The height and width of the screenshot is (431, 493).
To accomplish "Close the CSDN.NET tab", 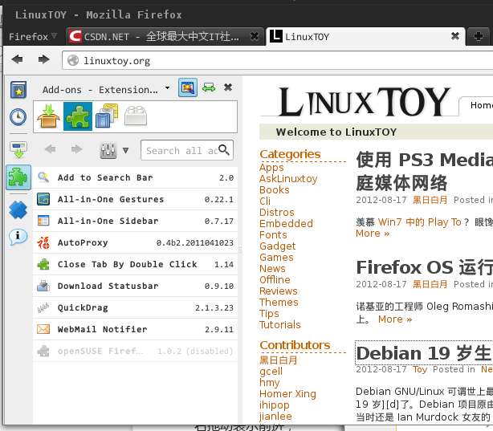I will [255, 36].
